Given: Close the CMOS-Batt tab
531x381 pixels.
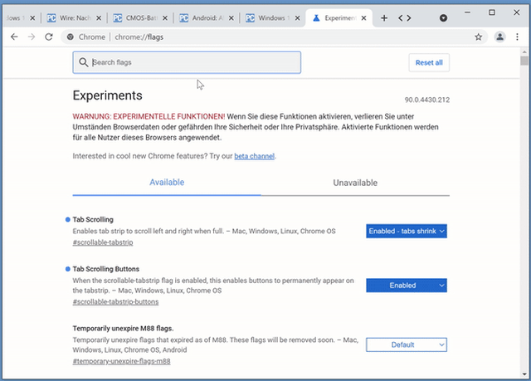Looking at the screenshot, I should click(165, 18).
